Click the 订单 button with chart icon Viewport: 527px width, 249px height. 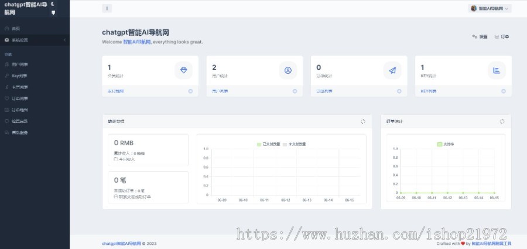point(502,37)
